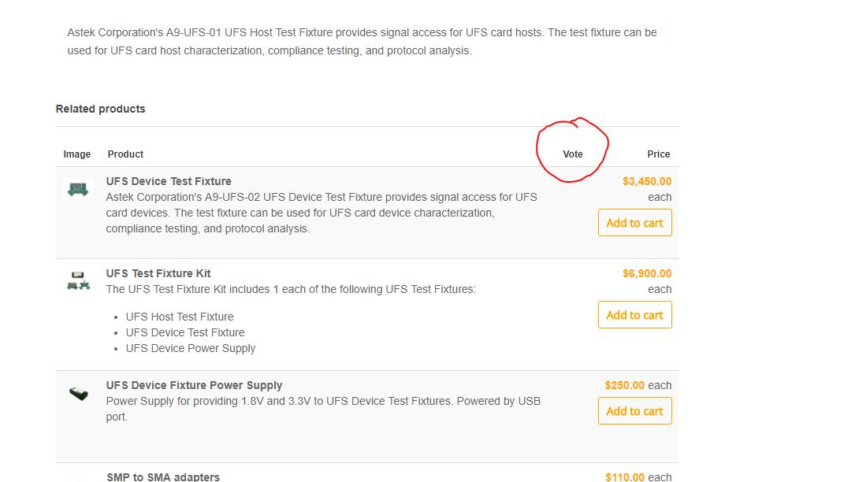Click the circled Vote column header
Image resolution: width=844 pixels, height=482 pixels.
coord(573,154)
